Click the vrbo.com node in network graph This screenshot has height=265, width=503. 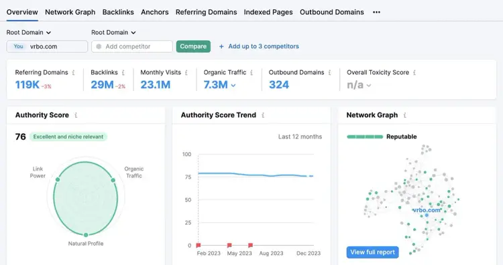(x=427, y=215)
